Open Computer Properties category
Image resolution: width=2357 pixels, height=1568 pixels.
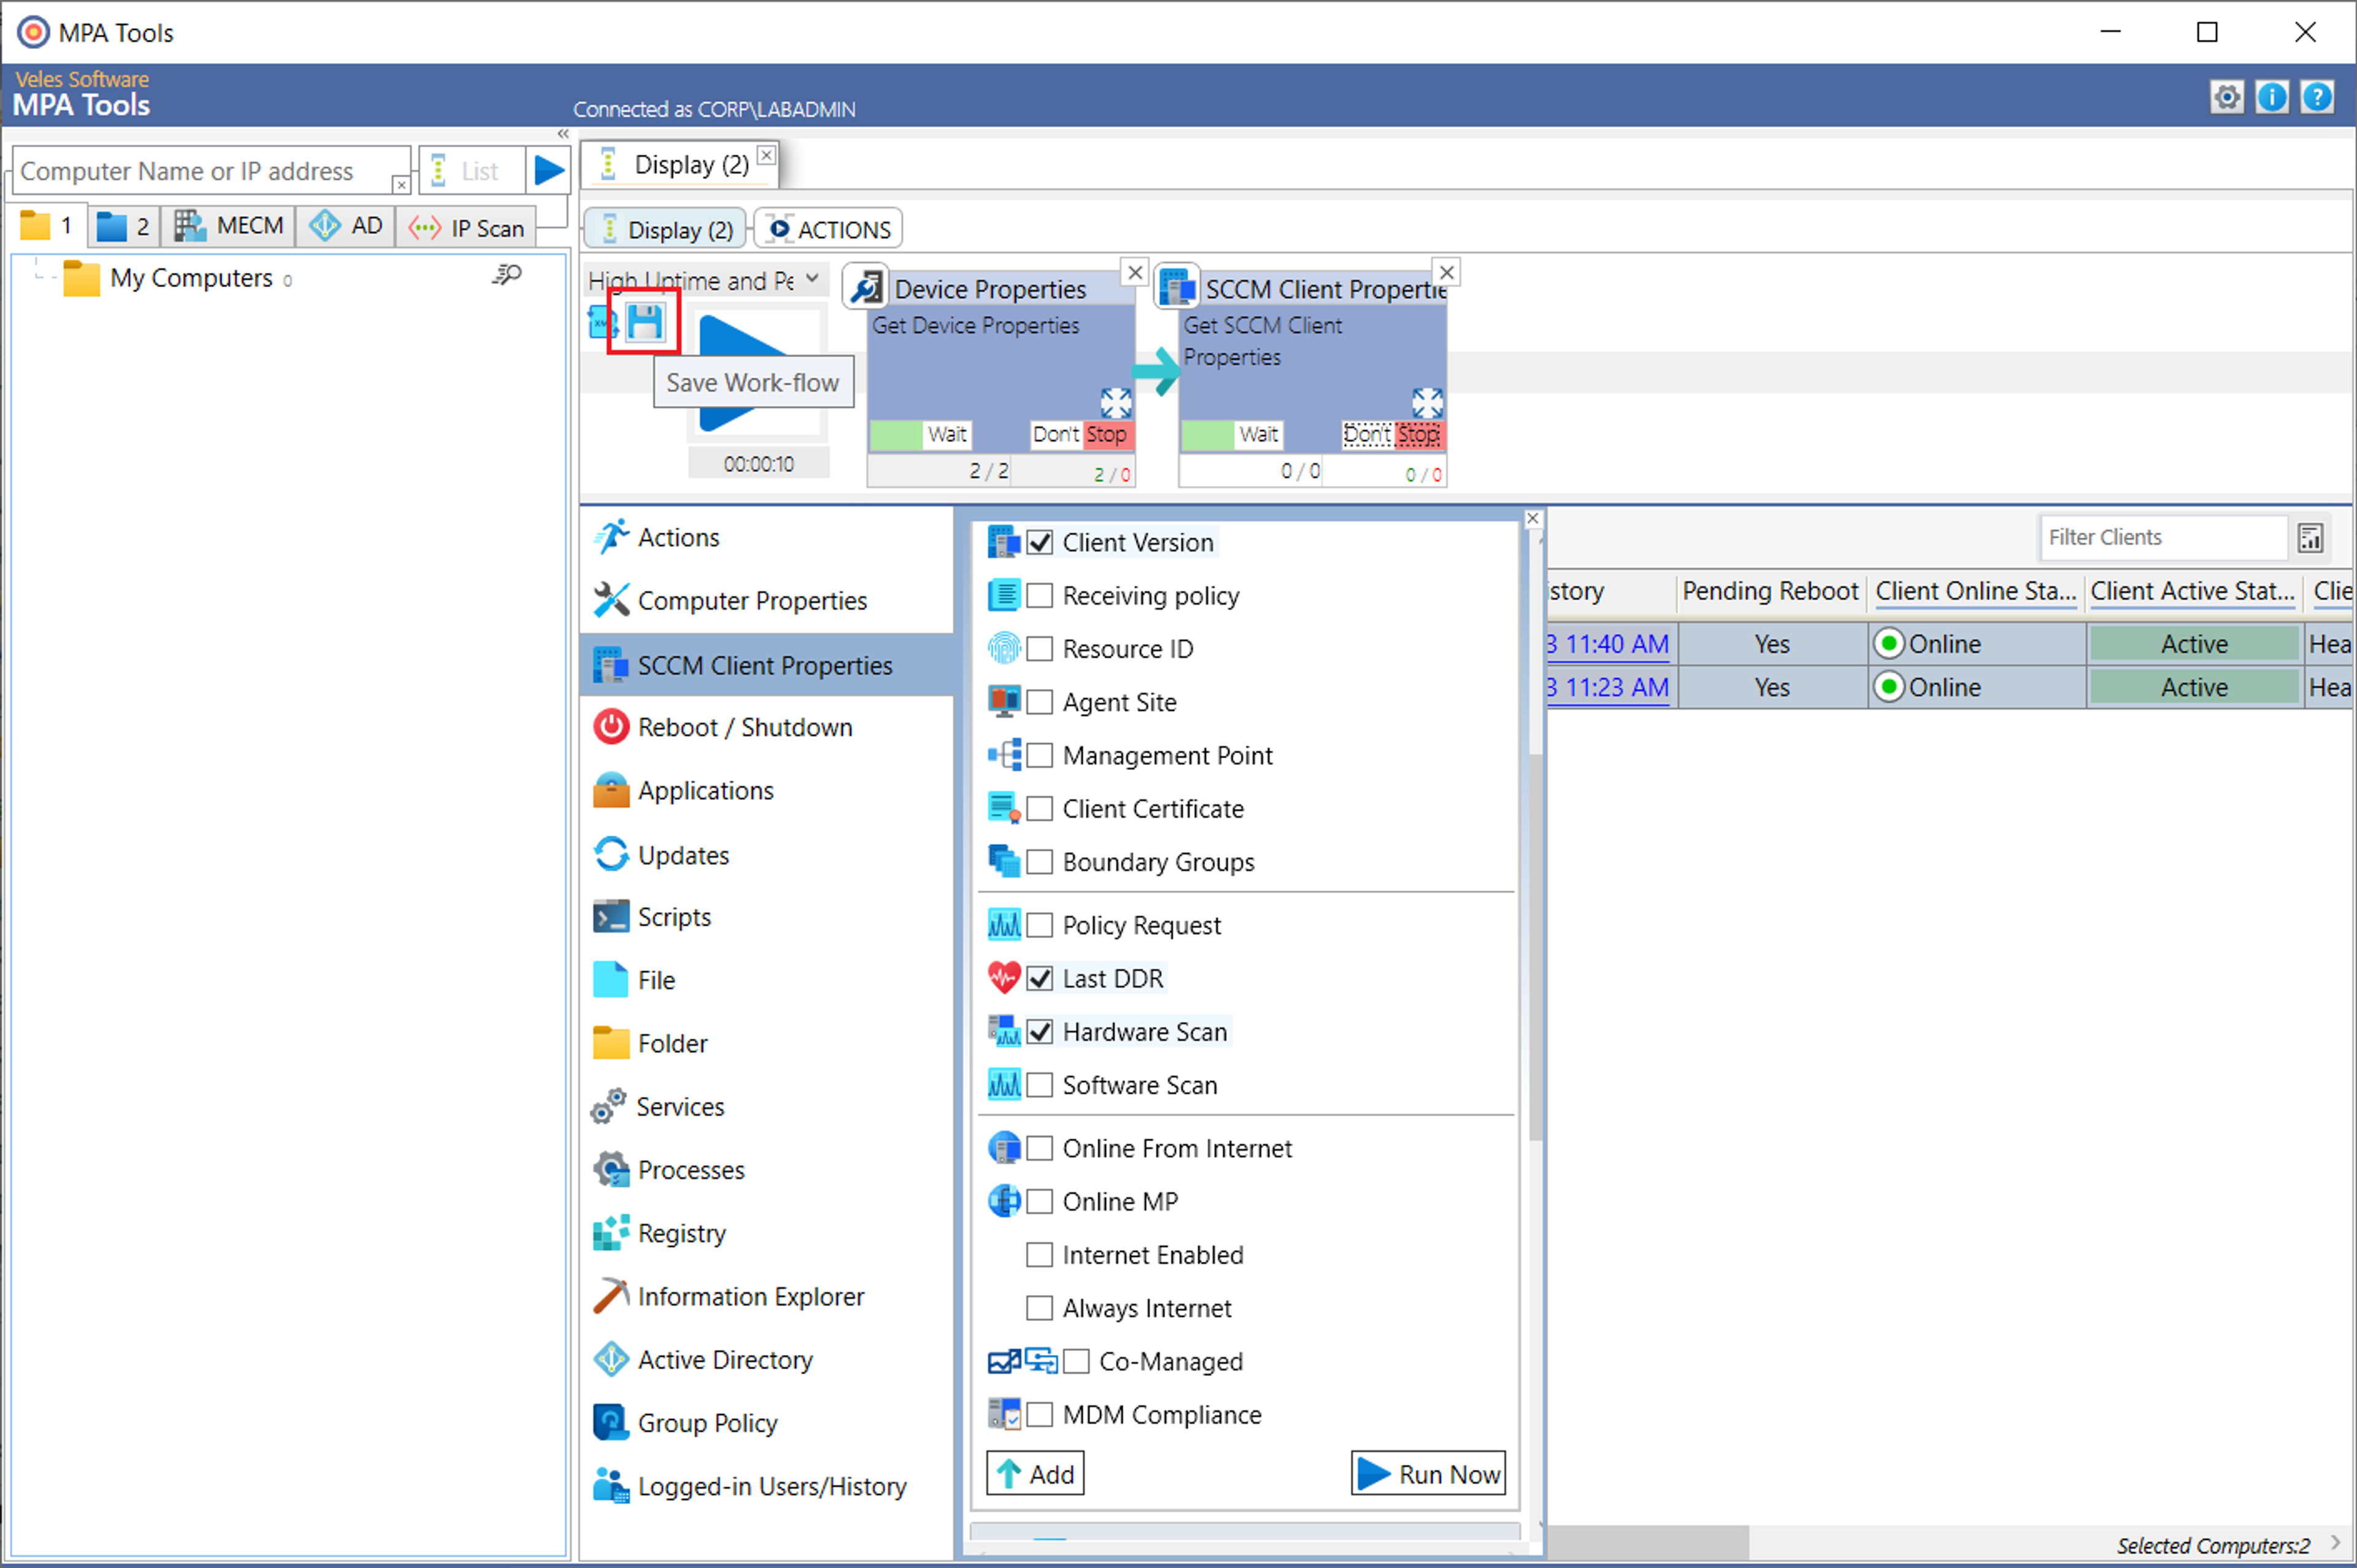[x=766, y=601]
